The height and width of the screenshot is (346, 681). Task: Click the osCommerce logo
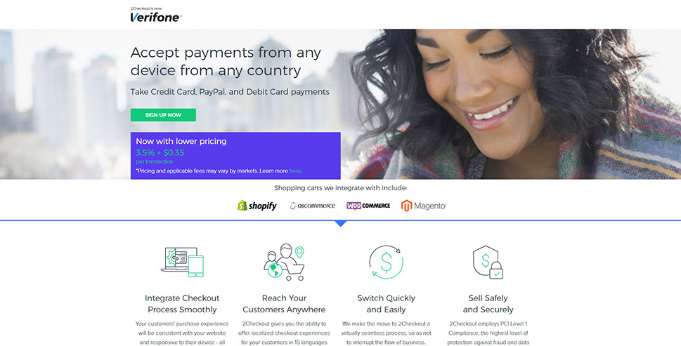pyautogui.click(x=313, y=206)
